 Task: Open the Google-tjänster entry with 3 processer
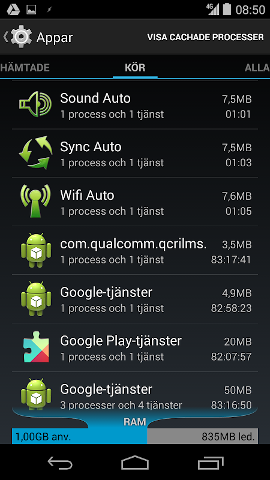[135, 394]
